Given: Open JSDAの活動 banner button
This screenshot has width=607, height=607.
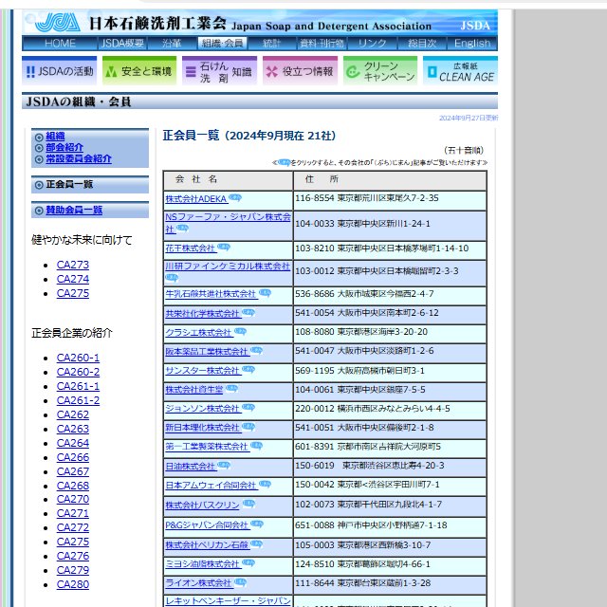Looking at the screenshot, I should 59,70.
